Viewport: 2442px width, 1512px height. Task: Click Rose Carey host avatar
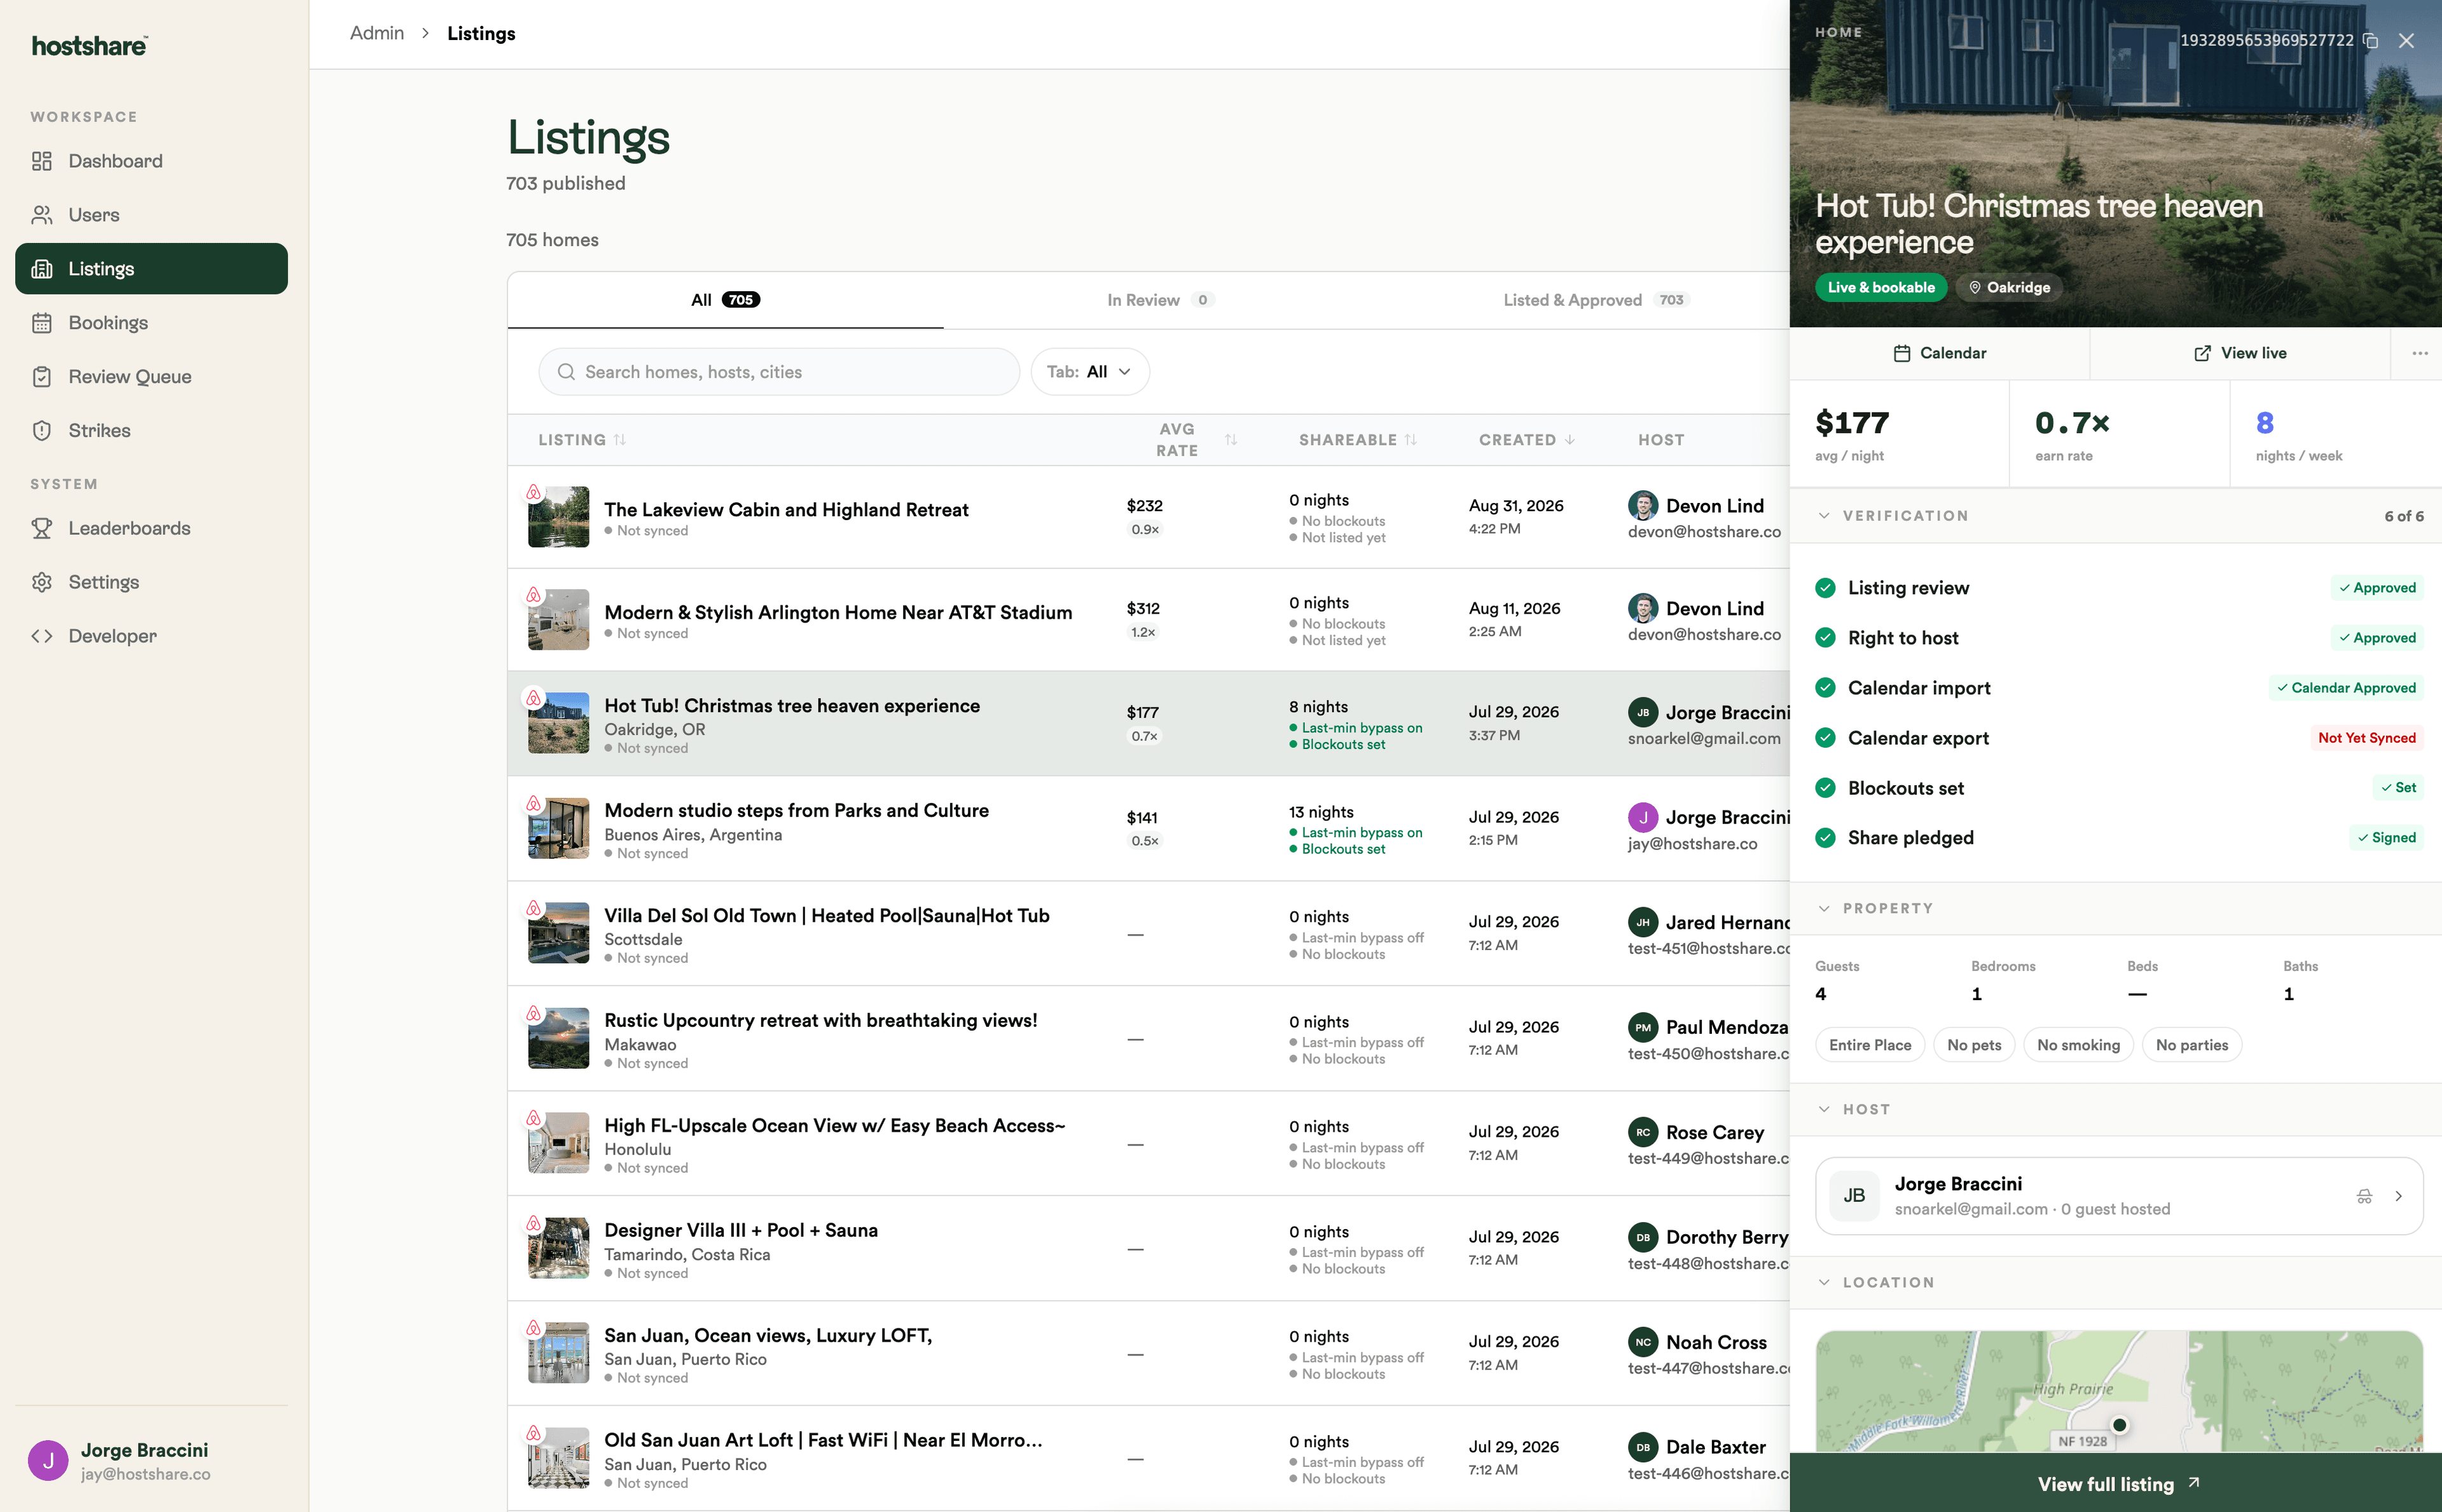tap(1643, 1132)
